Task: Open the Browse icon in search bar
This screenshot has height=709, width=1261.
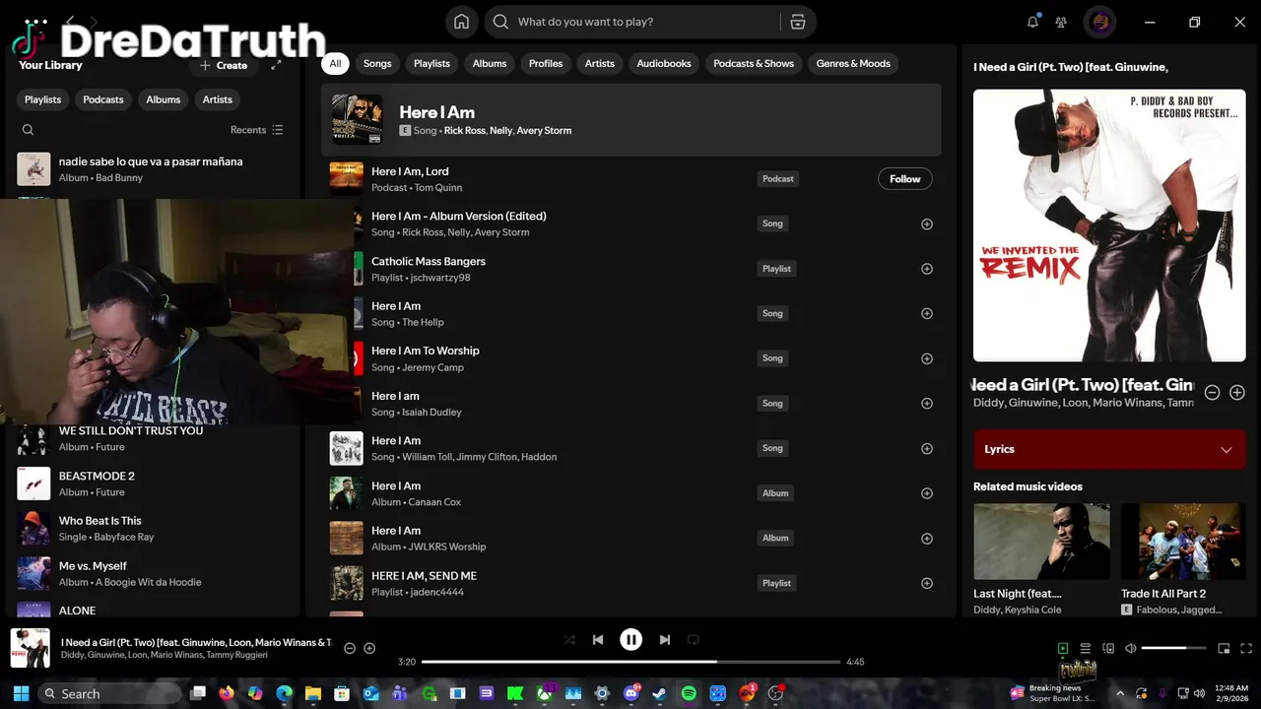Action: (798, 22)
